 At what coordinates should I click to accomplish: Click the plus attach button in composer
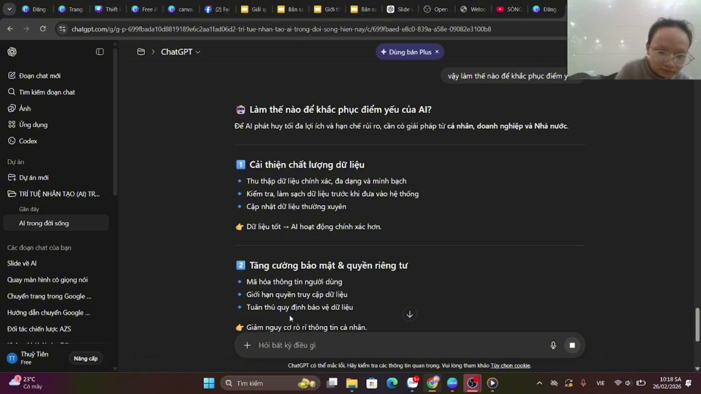(x=247, y=345)
